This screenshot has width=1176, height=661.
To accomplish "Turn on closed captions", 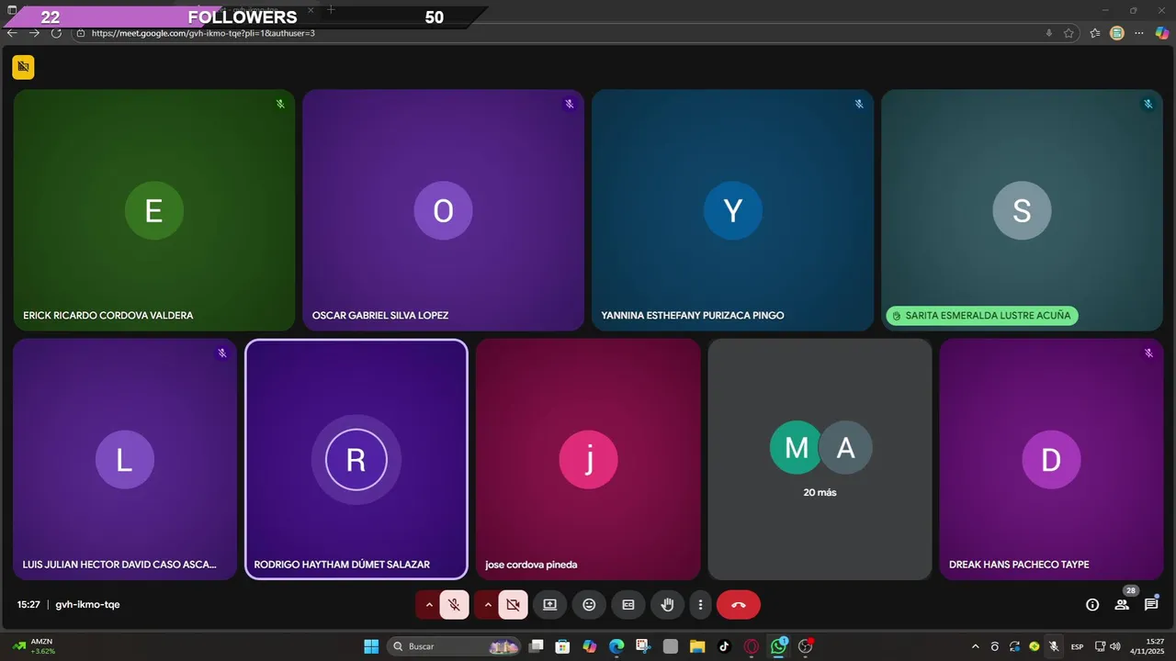I will [x=628, y=605].
